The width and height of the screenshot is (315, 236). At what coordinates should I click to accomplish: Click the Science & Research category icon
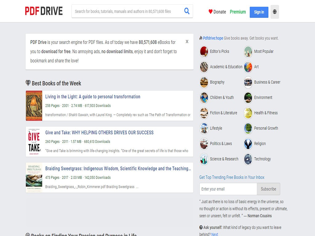coord(204,159)
